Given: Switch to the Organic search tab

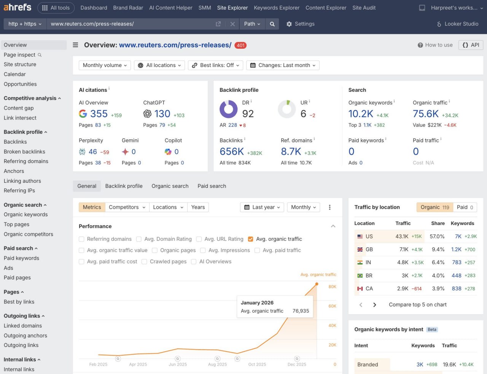Looking at the screenshot, I should pos(170,186).
